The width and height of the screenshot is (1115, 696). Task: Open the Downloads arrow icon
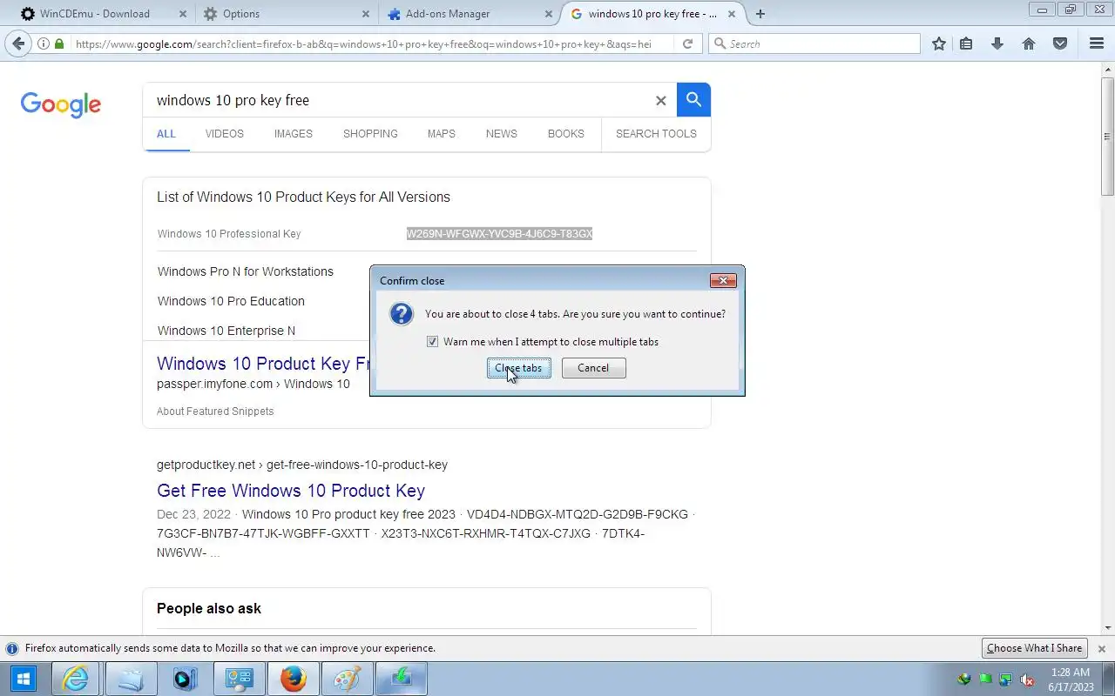tap(997, 43)
